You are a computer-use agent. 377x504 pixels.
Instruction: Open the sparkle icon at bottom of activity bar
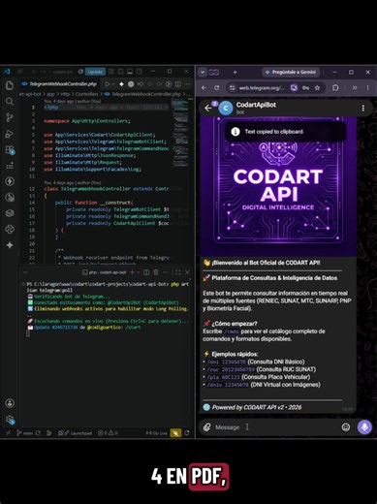[10, 245]
